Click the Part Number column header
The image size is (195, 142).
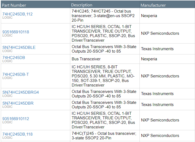click(x=14, y=5)
